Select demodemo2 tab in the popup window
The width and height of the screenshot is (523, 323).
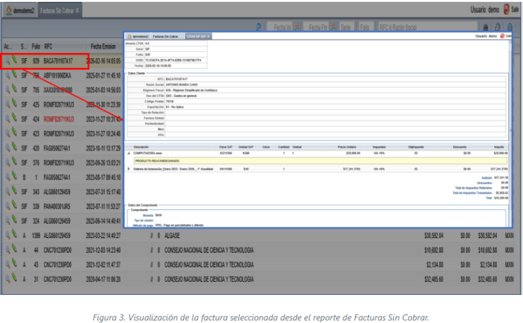coord(138,37)
